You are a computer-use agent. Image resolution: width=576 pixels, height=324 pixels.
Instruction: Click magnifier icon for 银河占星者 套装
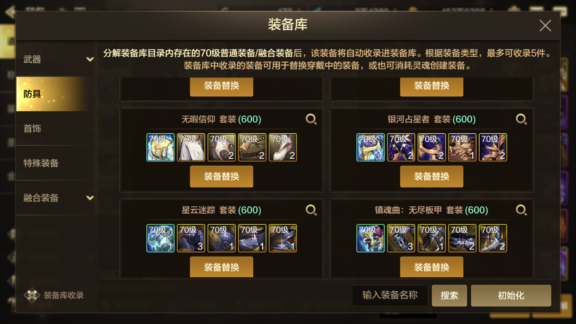(521, 119)
